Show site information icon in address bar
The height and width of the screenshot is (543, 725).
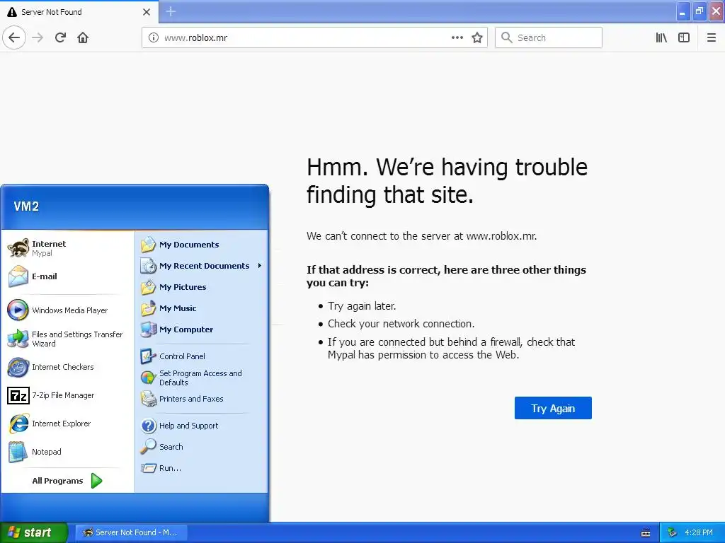pyautogui.click(x=153, y=38)
